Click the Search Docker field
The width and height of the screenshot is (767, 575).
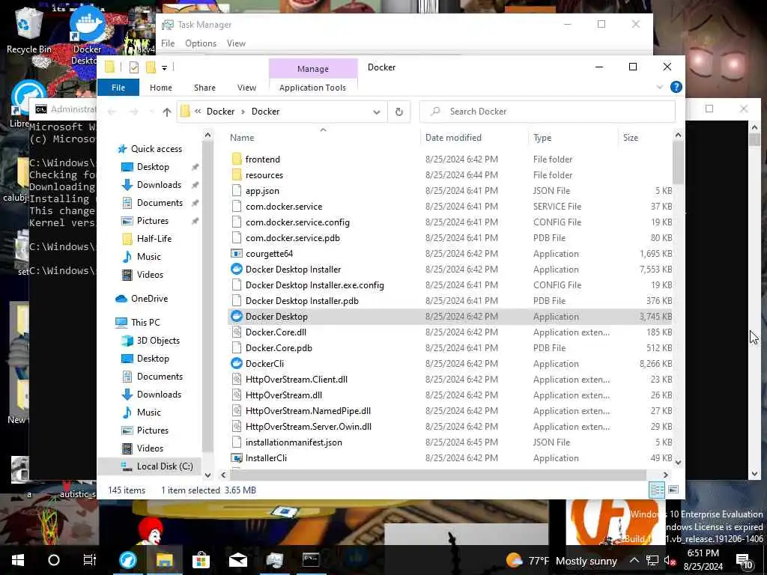click(548, 112)
